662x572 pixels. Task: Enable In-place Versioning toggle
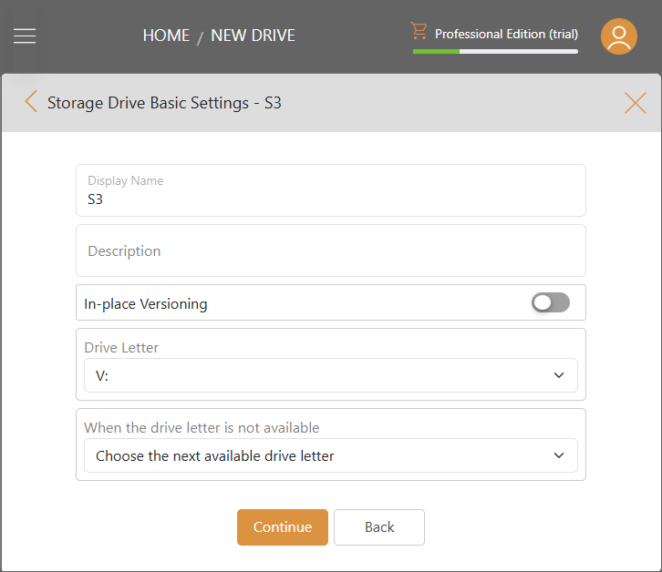550,302
